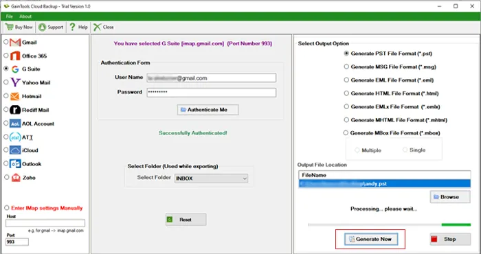Select the Office 365 radio option
This screenshot has height=254, width=481.
pos(5,56)
